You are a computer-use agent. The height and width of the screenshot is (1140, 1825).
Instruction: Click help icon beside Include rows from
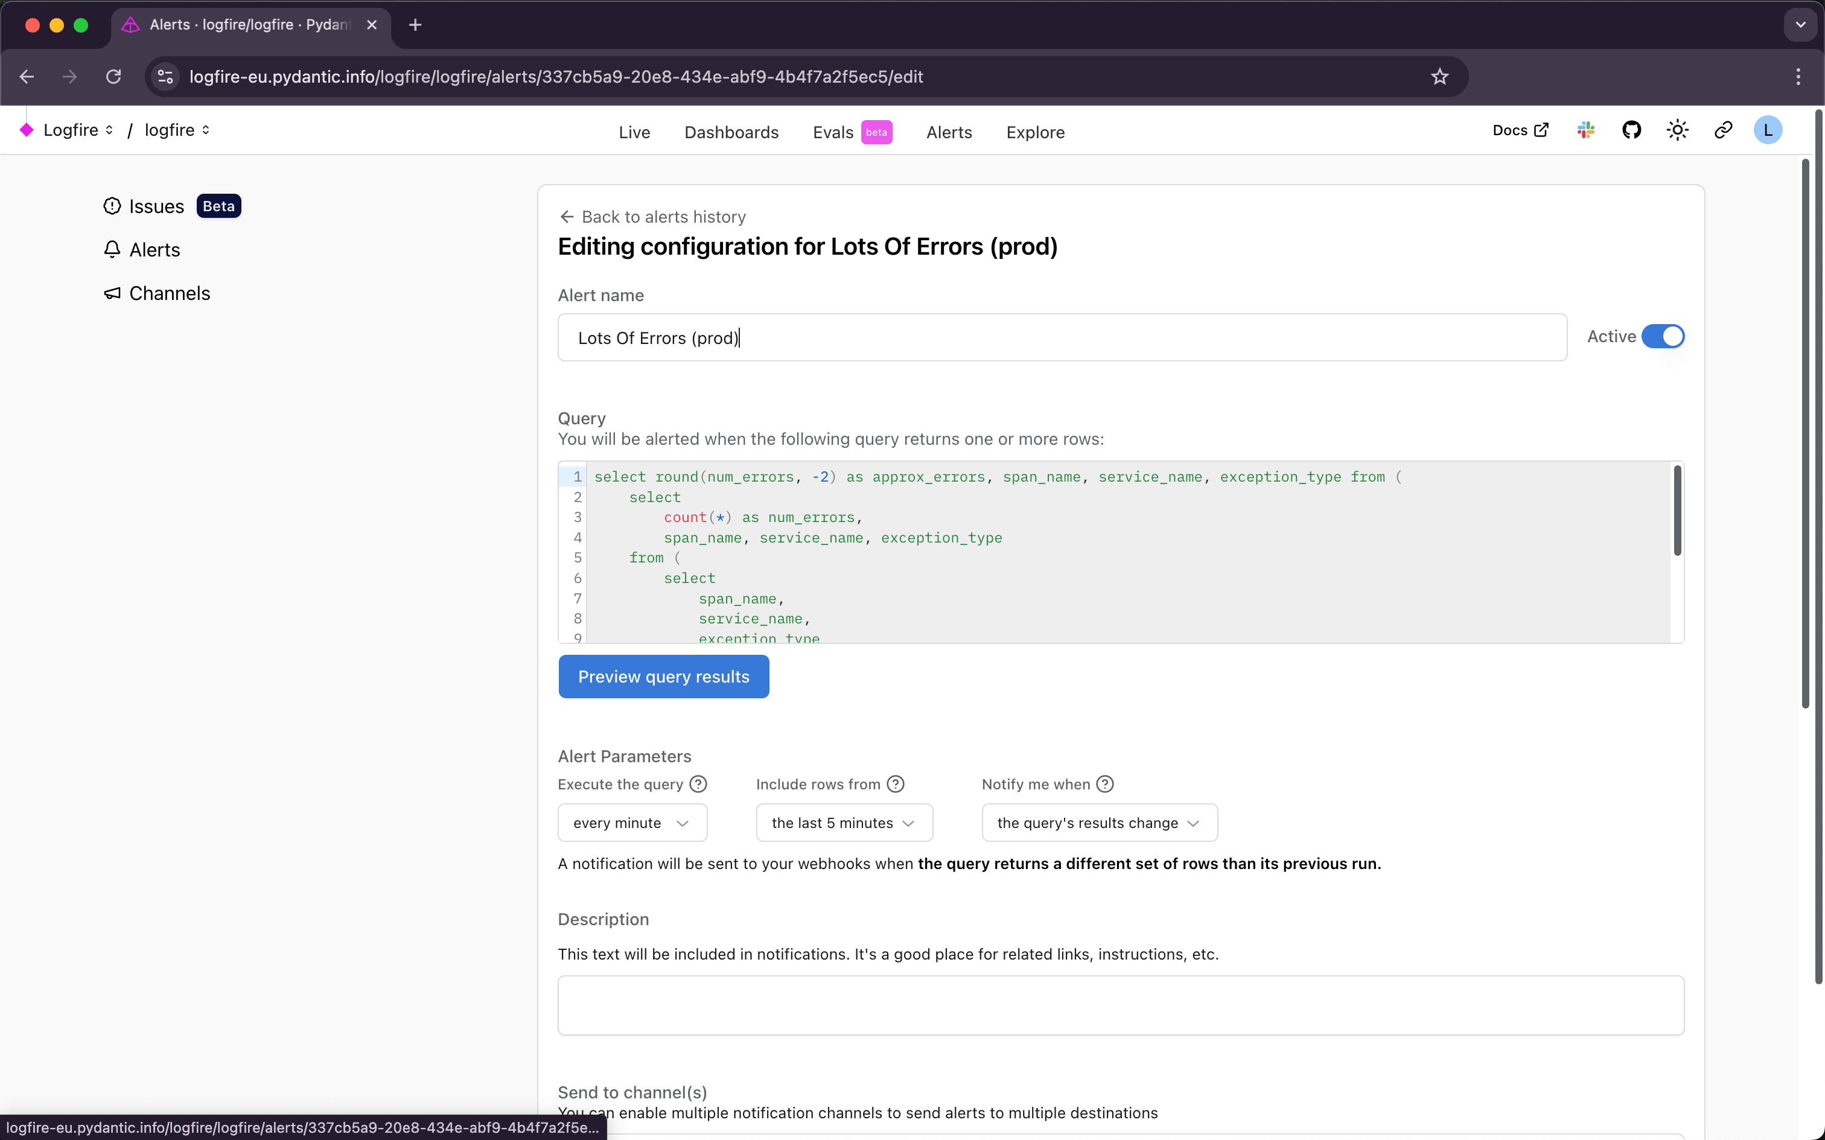coord(895,784)
